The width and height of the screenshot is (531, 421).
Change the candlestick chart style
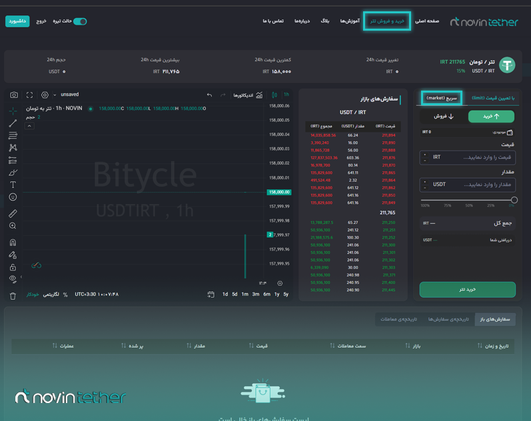coord(274,95)
